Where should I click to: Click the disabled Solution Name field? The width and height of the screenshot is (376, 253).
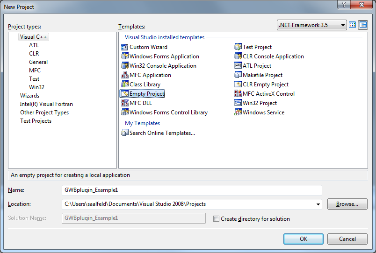pos(134,218)
